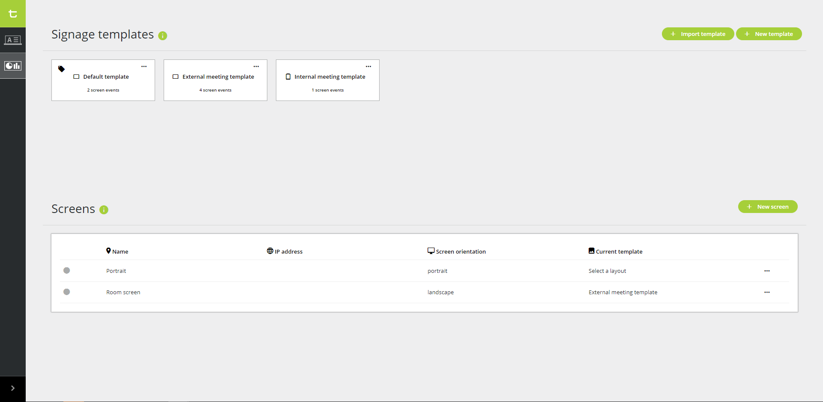The height and width of the screenshot is (402, 823).
Task: Open Internal meeting template options menu
Action: 368,67
